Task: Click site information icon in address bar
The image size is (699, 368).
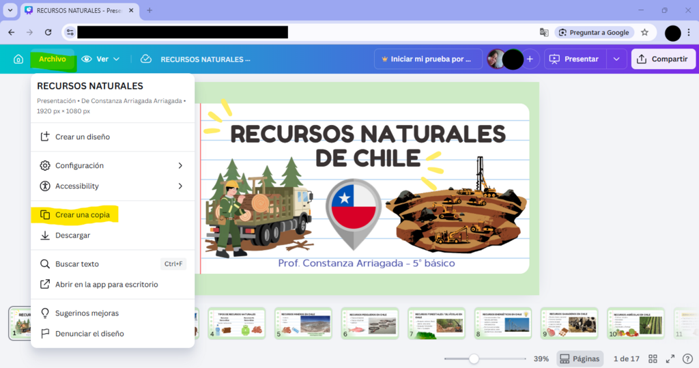Action: coord(70,32)
